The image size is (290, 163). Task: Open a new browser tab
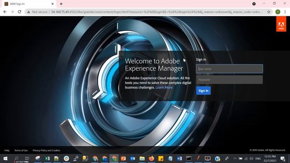[x=61, y=4]
